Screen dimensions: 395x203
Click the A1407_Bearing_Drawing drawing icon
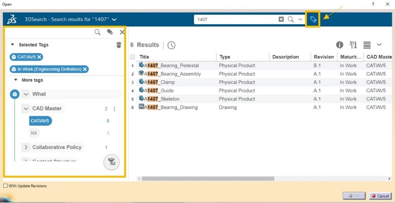coord(141,106)
